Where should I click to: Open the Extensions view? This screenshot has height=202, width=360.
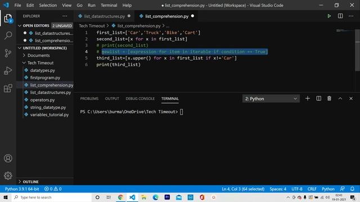8,88
